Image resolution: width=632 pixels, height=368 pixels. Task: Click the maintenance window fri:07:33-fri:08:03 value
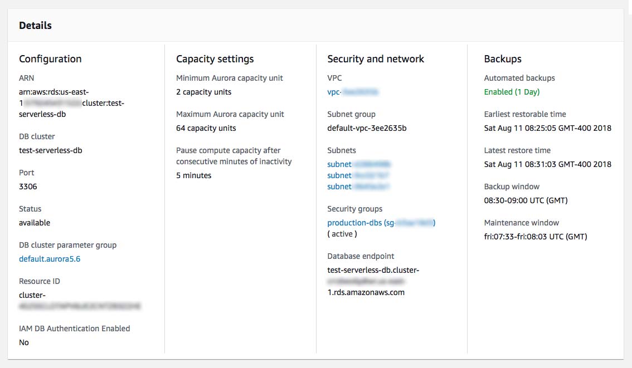point(535,237)
